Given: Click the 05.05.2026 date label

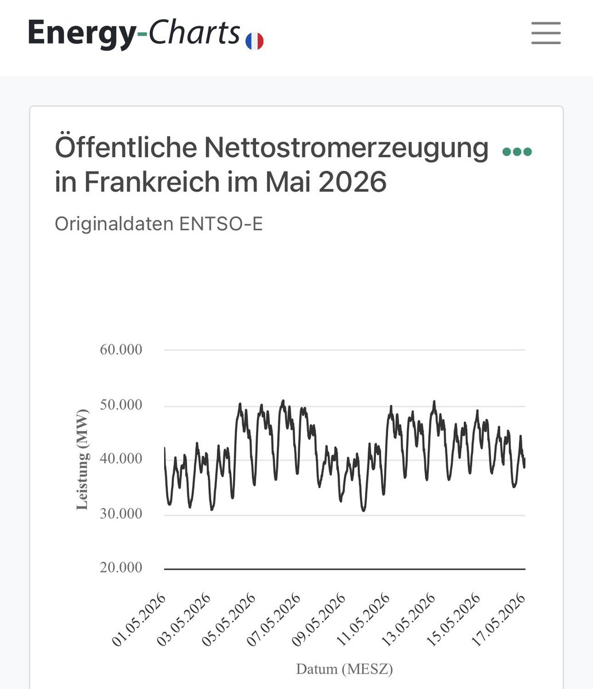Looking at the screenshot, I should [228, 620].
